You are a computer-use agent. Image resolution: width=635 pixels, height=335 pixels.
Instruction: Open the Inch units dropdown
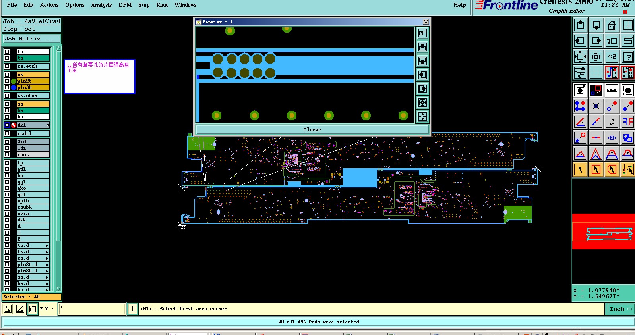coord(620,309)
